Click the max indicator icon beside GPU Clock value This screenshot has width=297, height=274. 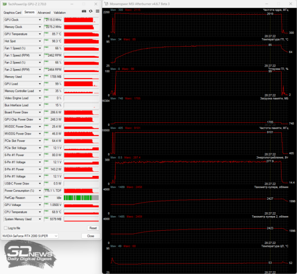[46, 18]
